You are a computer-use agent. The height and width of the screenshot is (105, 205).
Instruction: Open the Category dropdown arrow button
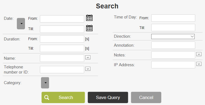pos(45,83)
